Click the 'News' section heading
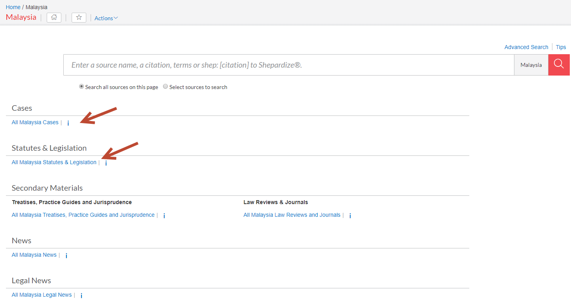This screenshot has width=571, height=303. click(21, 241)
